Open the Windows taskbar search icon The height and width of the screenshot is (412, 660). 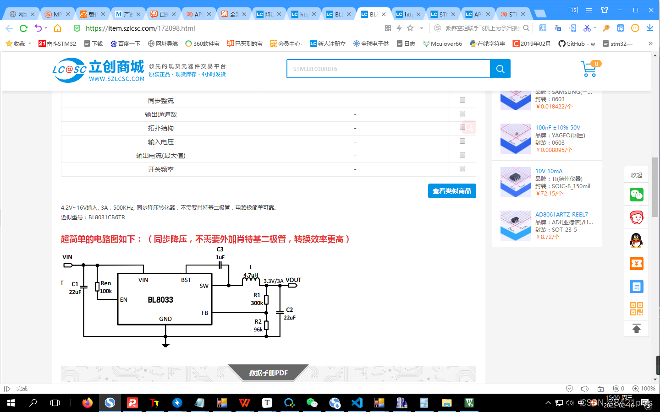point(33,403)
